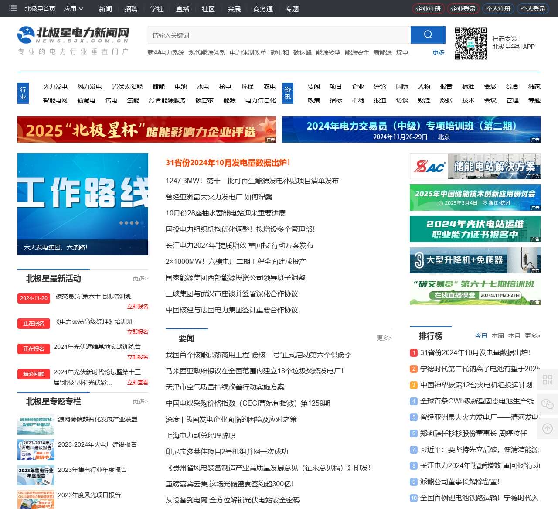Click the keyword search input field

[279, 35]
